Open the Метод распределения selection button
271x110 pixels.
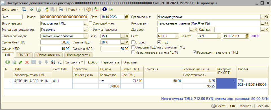(86, 30)
